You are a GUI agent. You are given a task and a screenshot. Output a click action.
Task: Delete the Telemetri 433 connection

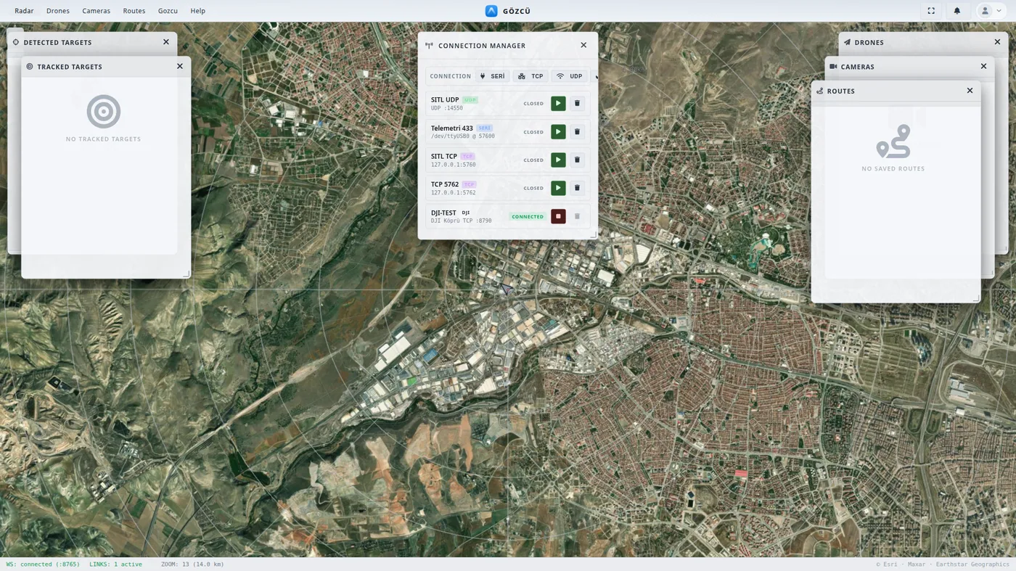click(577, 131)
